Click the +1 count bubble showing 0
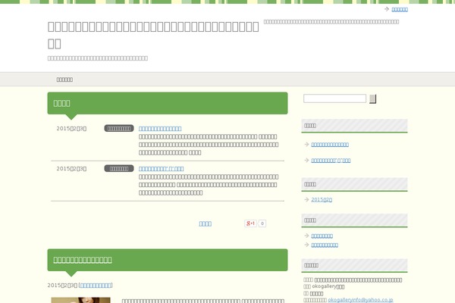The height and width of the screenshot is (303, 455). pos(262,223)
